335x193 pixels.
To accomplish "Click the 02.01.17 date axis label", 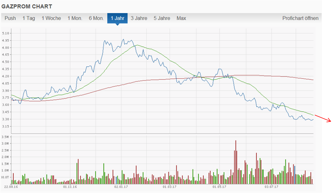I will pos(121,187).
